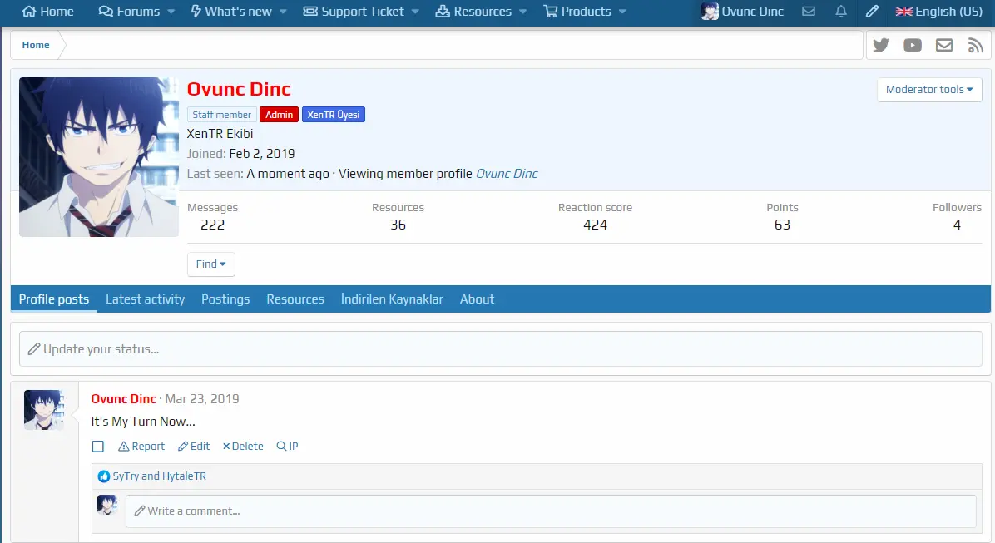Expand the What's new dropdown arrow
995x543 pixels.
[283, 12]
